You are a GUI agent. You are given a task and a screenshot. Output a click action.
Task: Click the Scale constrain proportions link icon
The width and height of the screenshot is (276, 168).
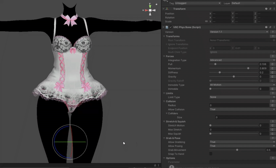point(206,21)
